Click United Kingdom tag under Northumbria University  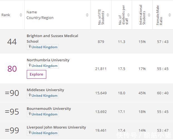pyautogui.click(x=44, y=66)
